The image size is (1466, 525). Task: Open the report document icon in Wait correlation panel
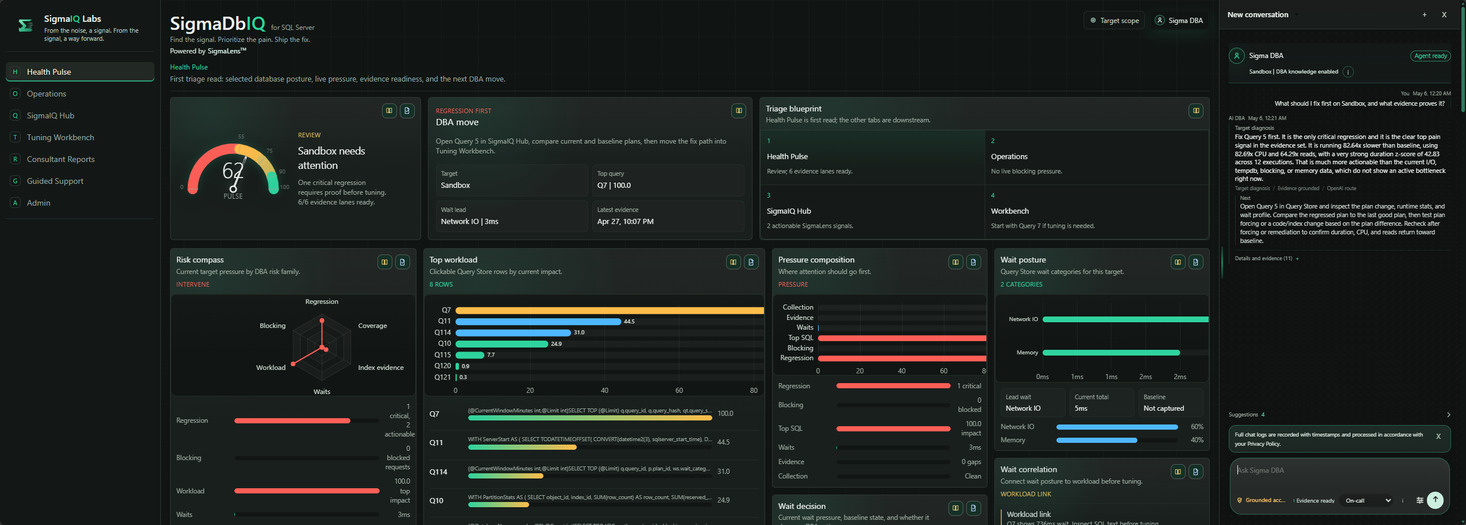pyautogui.click(x=1196, y=472)
